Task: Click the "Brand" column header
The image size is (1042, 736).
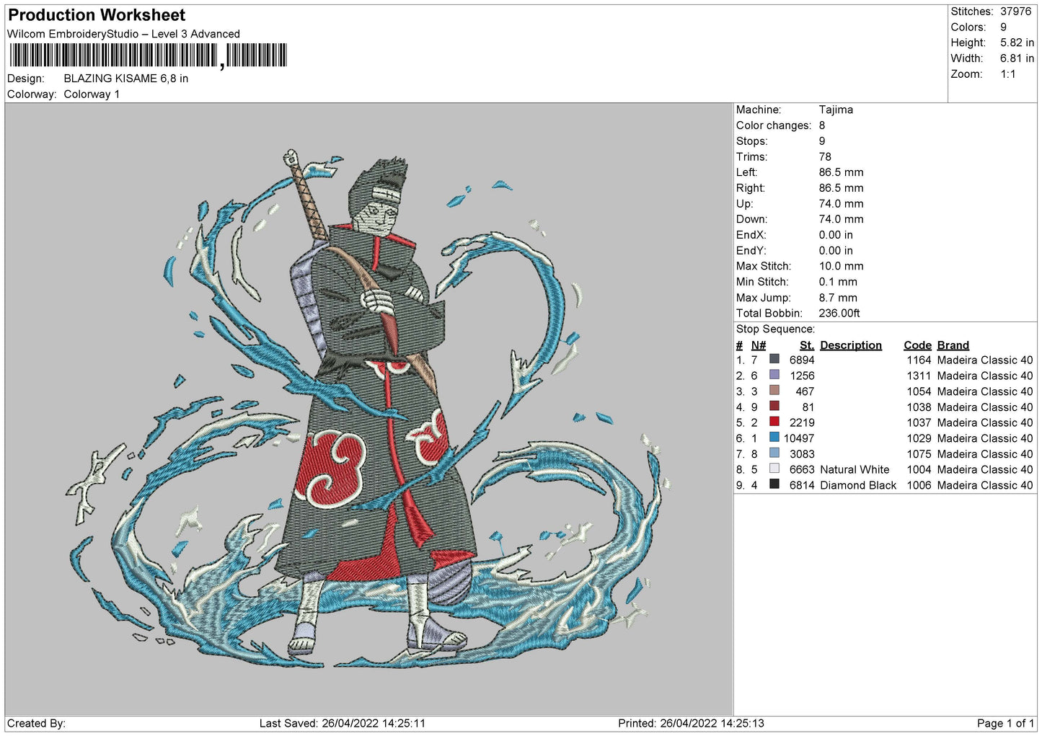Action: tap(953, 345)
